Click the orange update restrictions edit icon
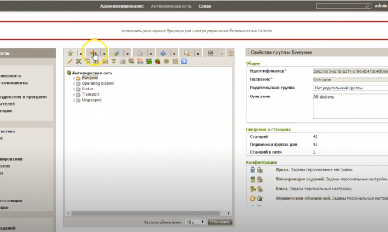 click(x=252, y=198)
